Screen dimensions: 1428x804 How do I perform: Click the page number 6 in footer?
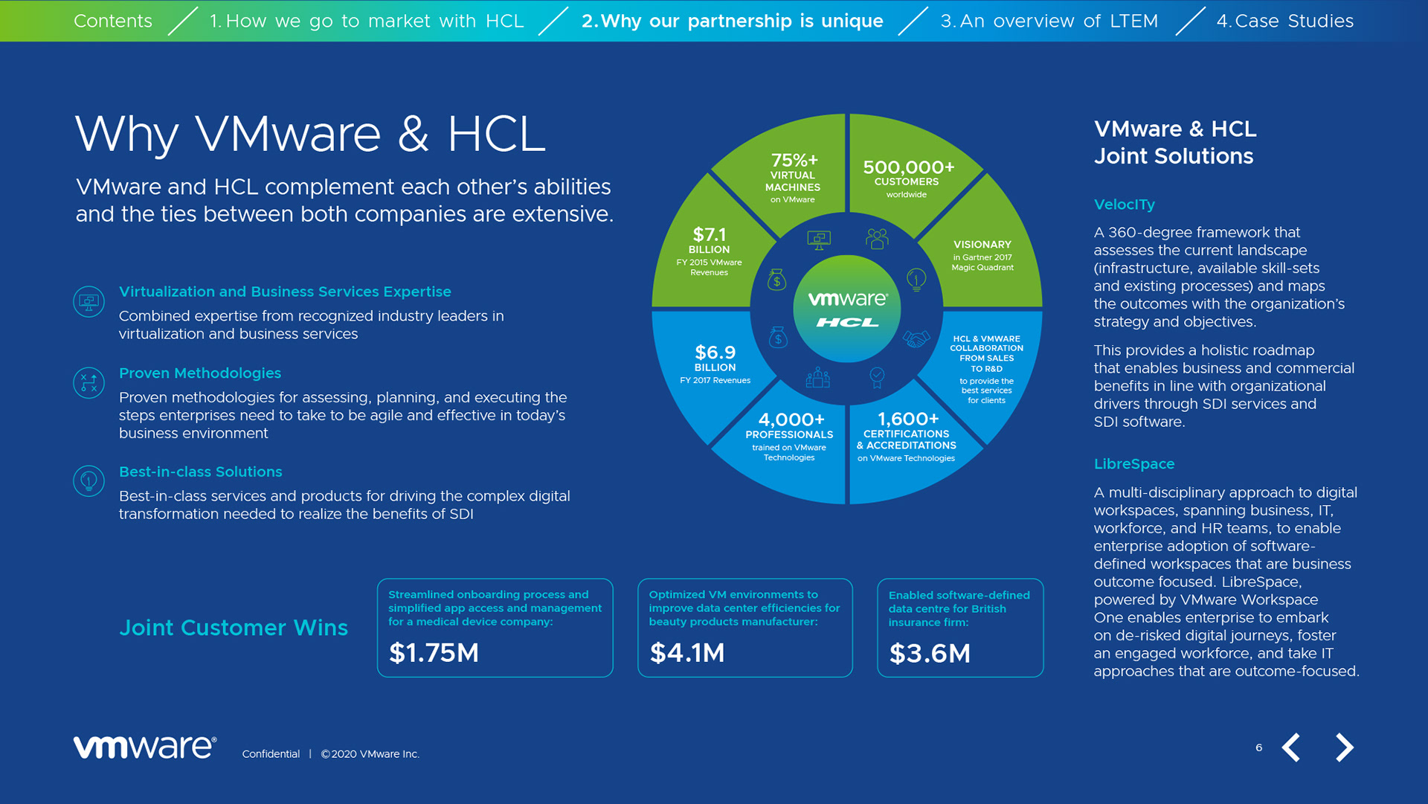pos(1258,747)
